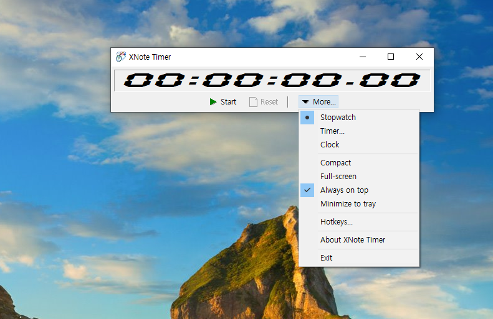Enable Full-screen mode
This screenshot has width=493, height=319.
tap(359, 177)
